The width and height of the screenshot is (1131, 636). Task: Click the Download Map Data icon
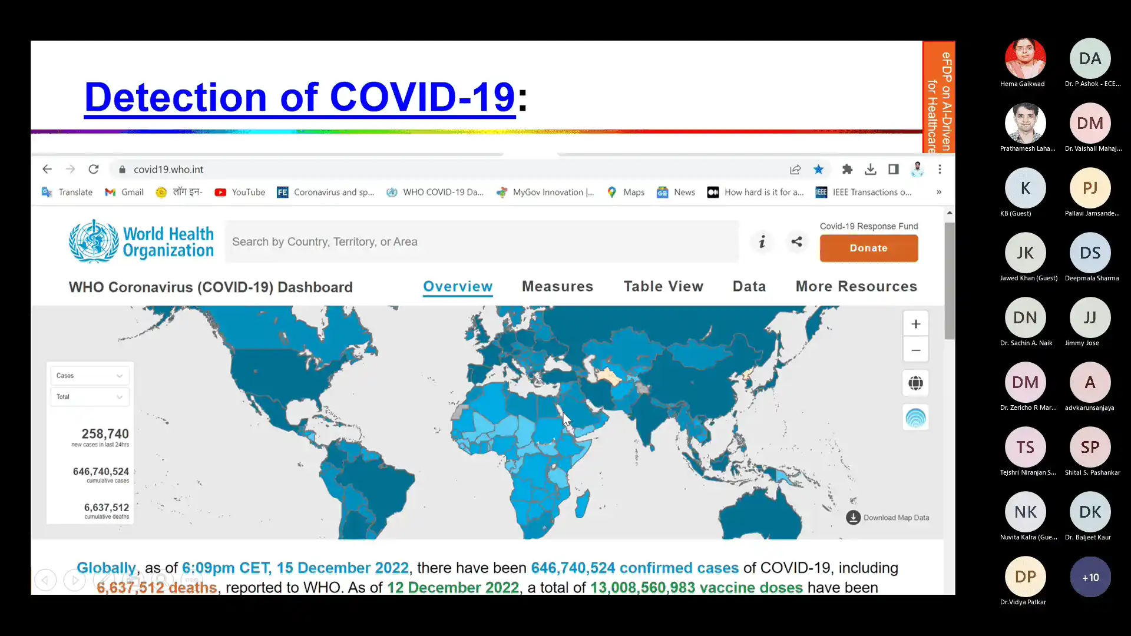[x=853, y=518]
